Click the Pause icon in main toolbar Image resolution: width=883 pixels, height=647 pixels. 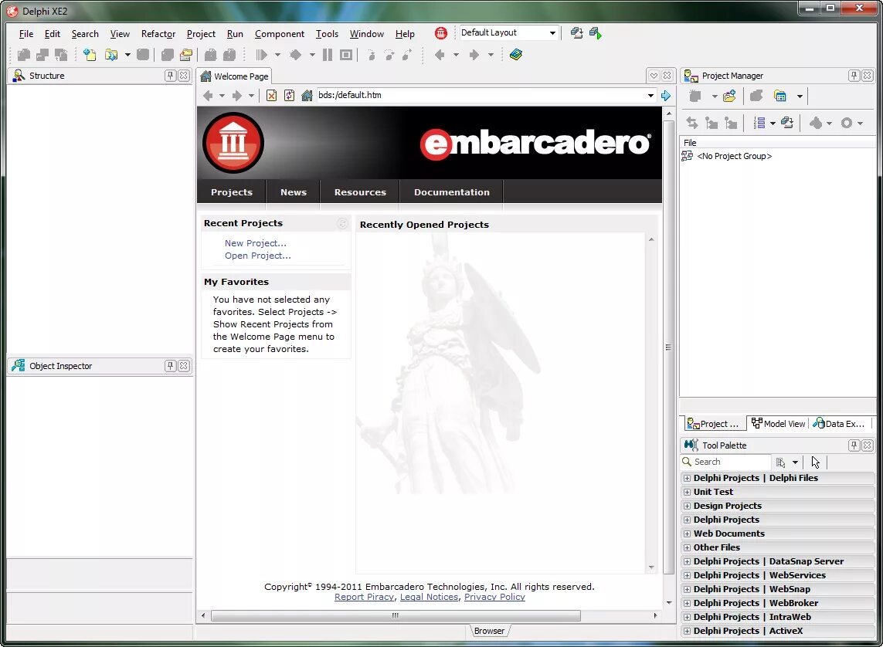pyautogui.click(x=328, y=55)
